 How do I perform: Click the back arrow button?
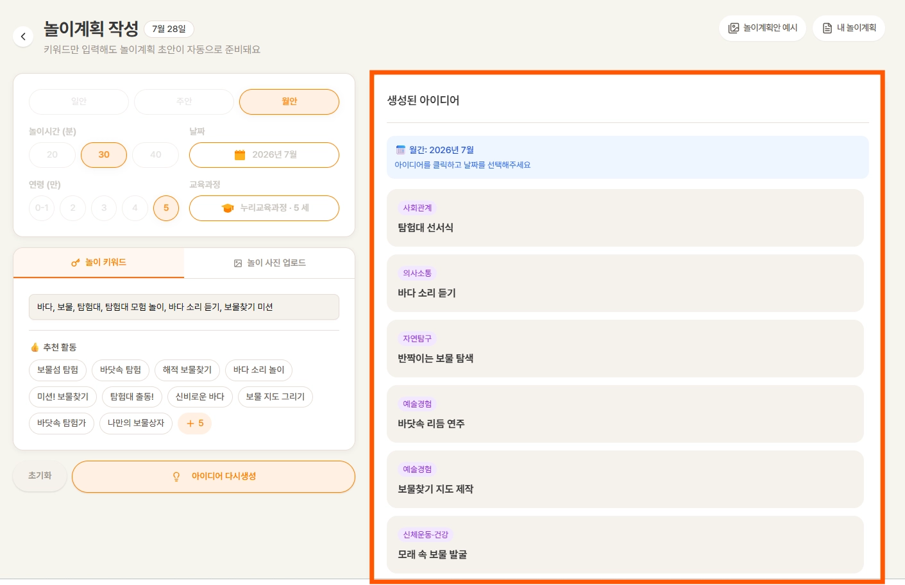click(23, 37)
